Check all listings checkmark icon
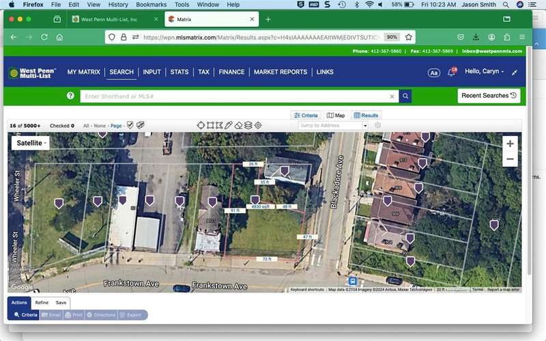546x341 pixels. [x=130, y=126]
